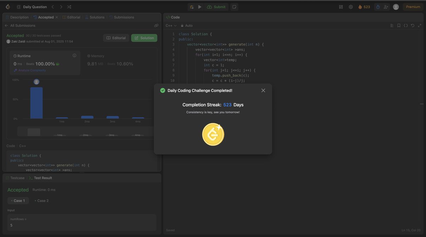Run code with the play icon

pyautogui.click(x=200, y=7)
